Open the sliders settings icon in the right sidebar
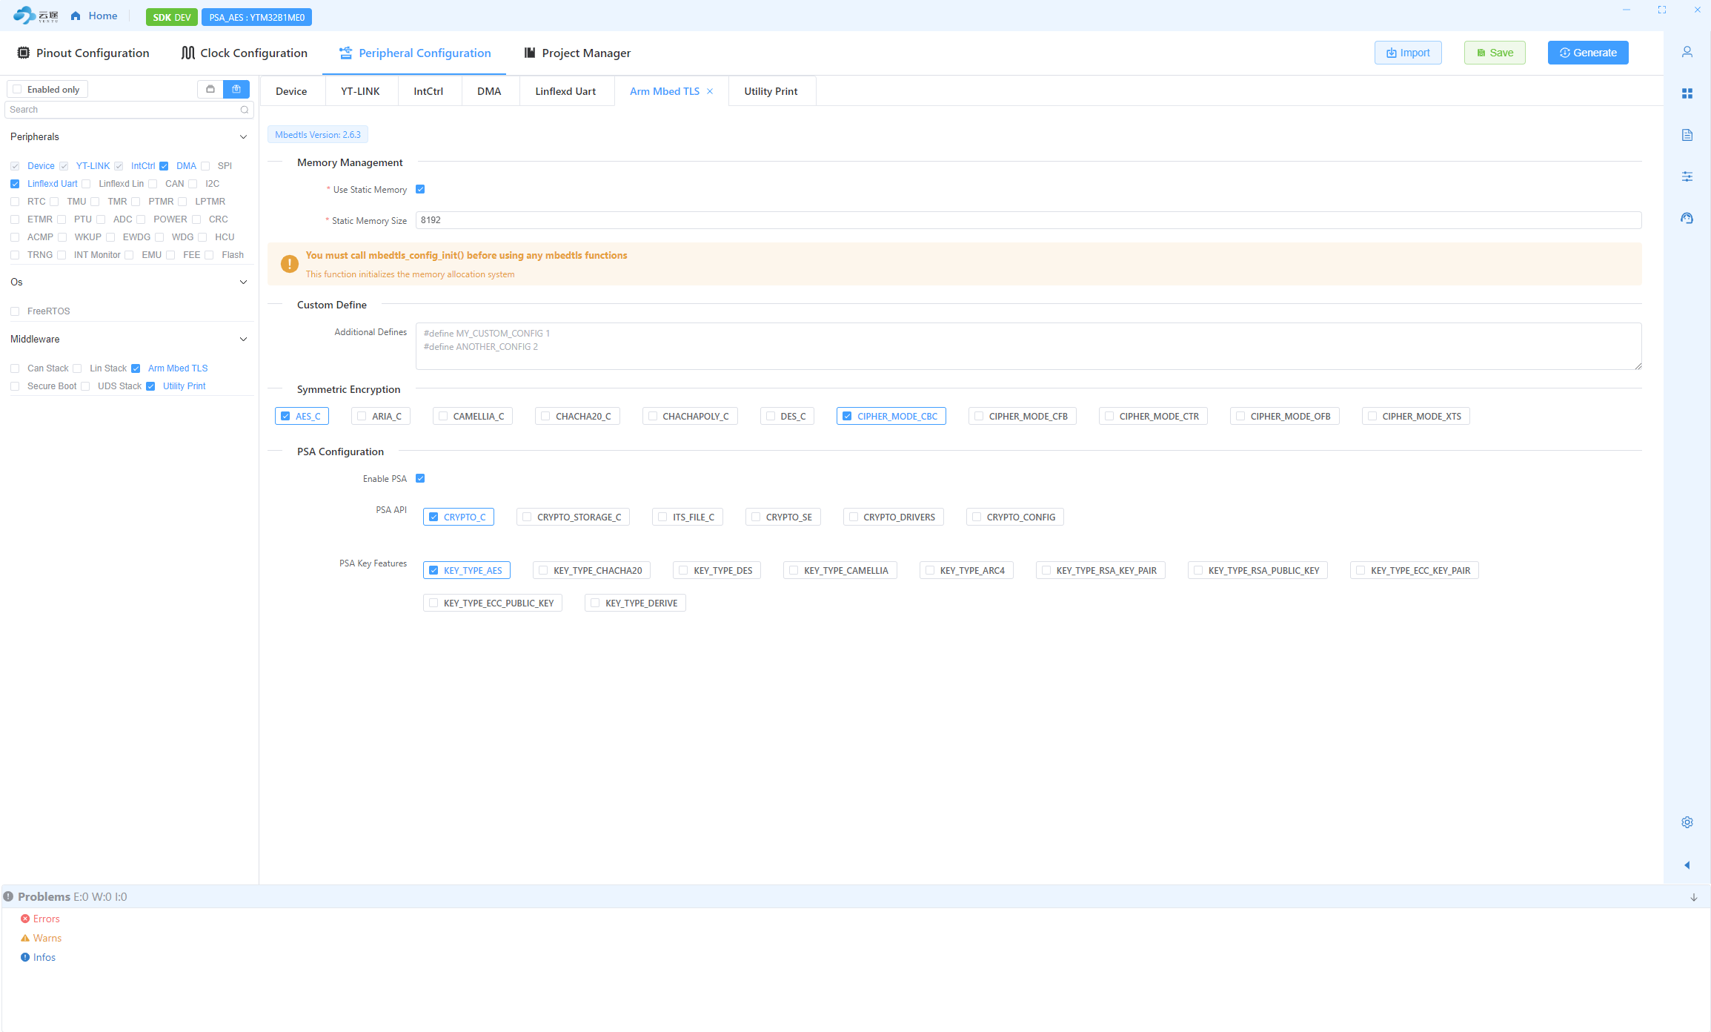Image resolution: width=1711 pixels, height=1032 pixels. click(x=1687, y=176)
